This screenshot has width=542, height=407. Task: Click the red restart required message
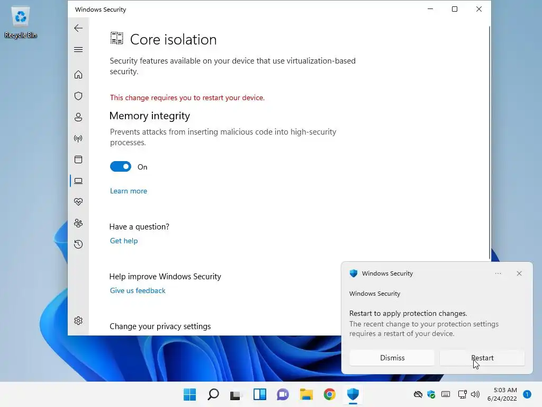(x=187, y=98)
